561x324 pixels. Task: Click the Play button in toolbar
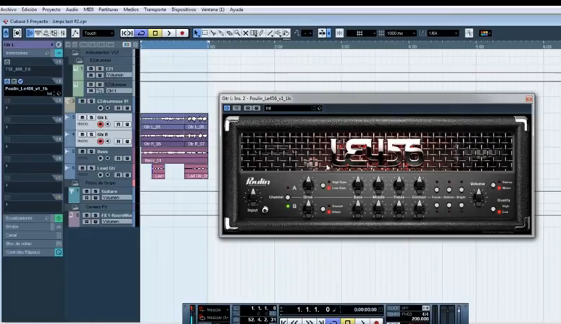click(x=169, y=33)
